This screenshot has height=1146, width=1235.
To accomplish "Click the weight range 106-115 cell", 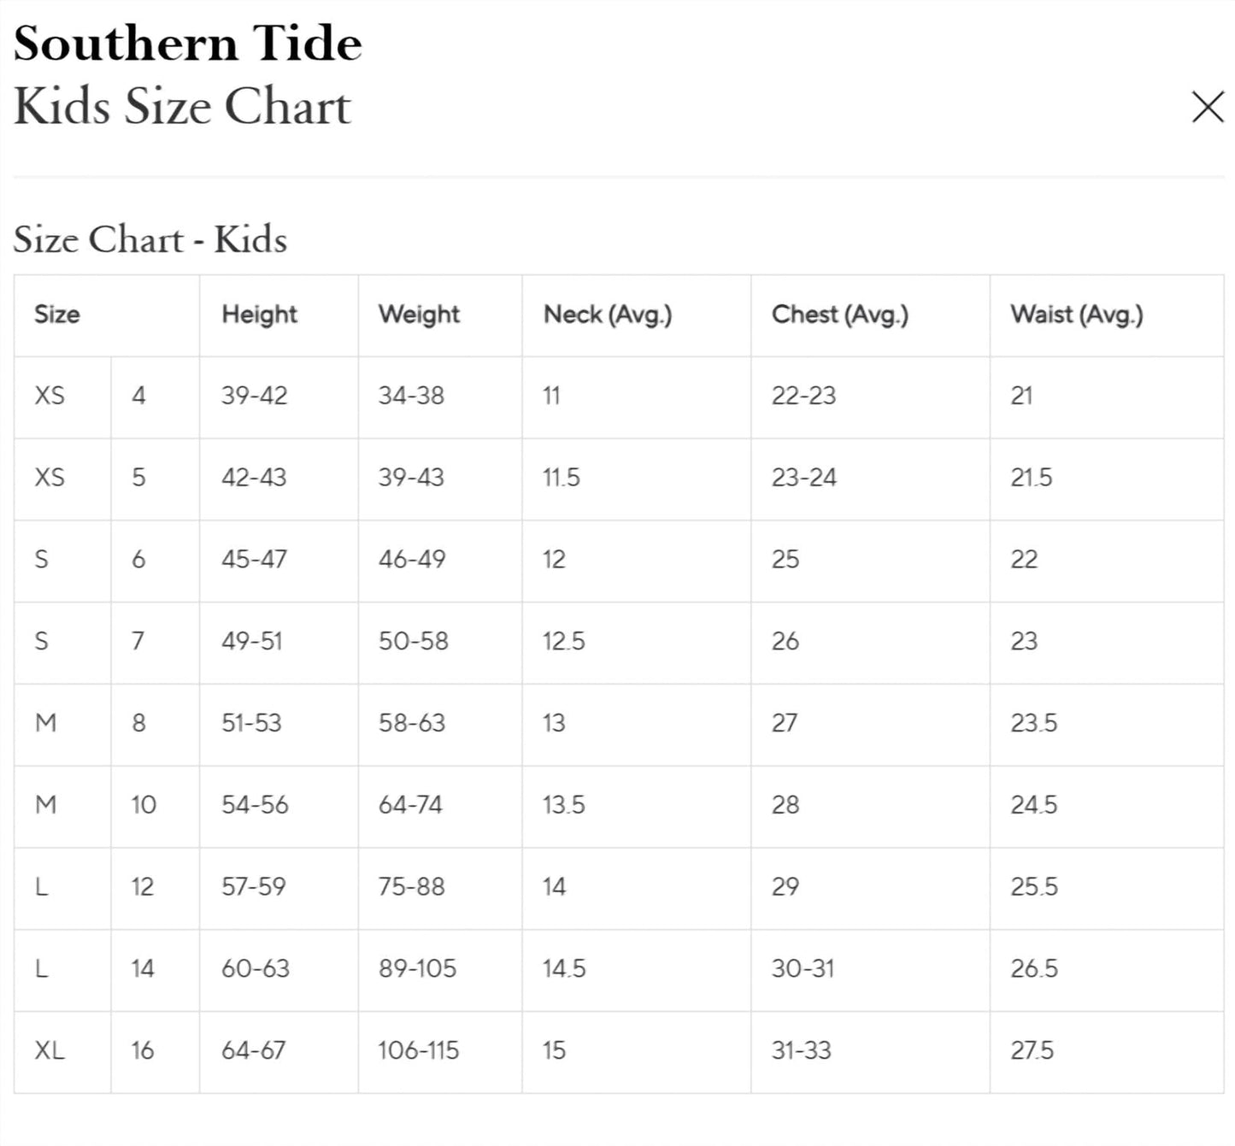I will tap(419, 1051).
